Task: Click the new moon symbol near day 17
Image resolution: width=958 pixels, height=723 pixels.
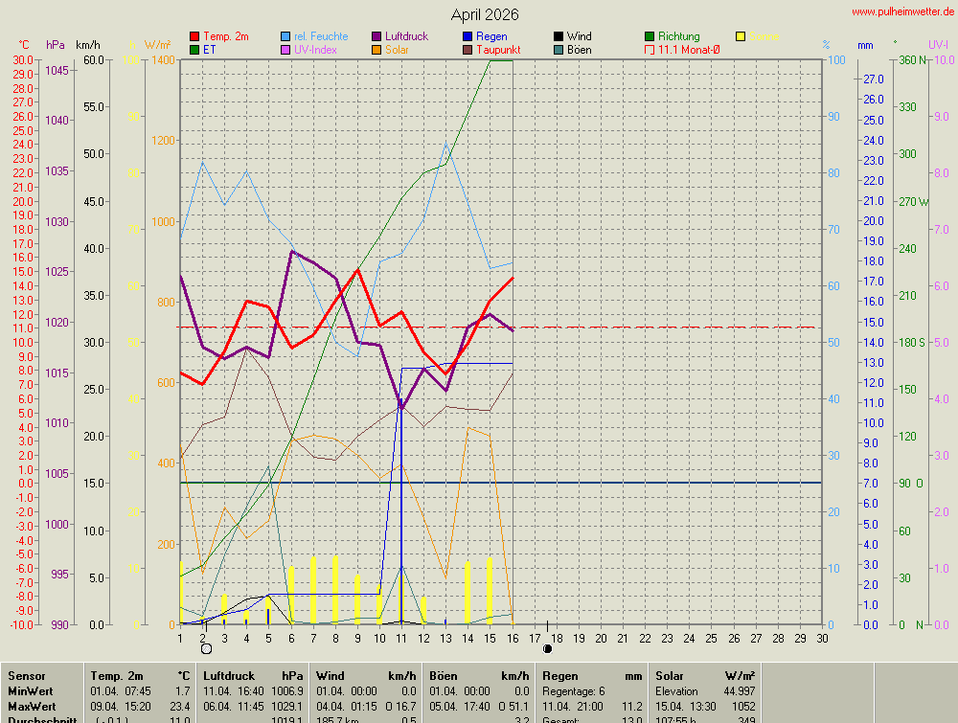Action: point(547,648)
